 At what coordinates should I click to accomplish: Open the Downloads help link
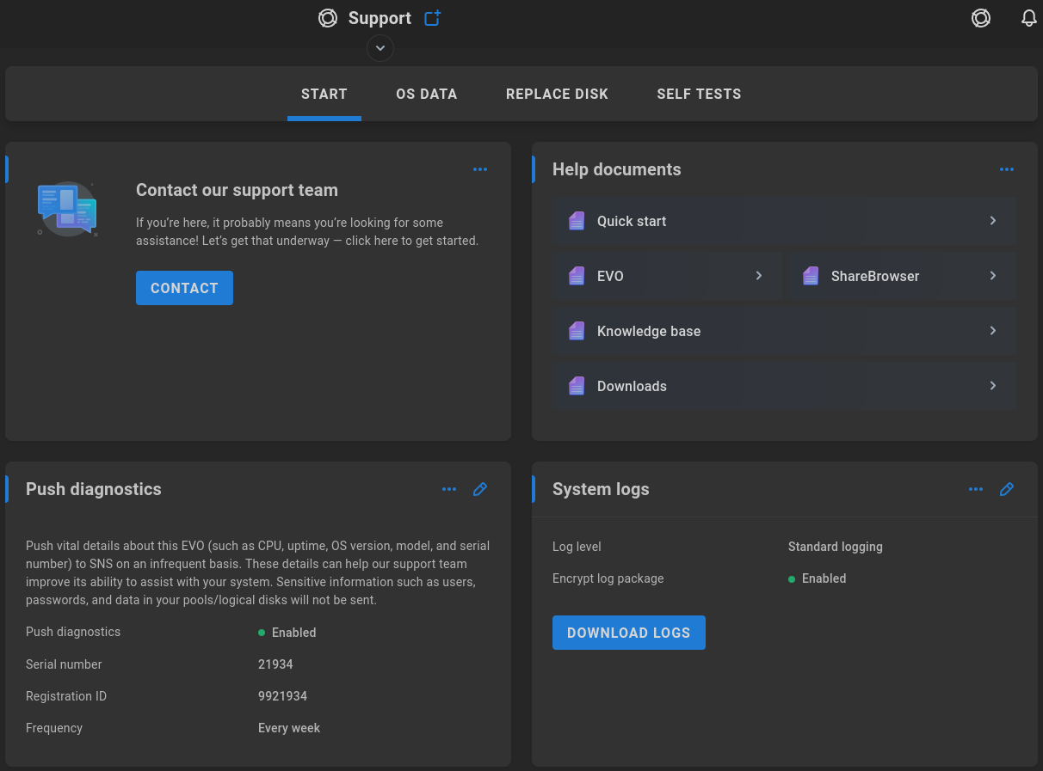[784, 386]
